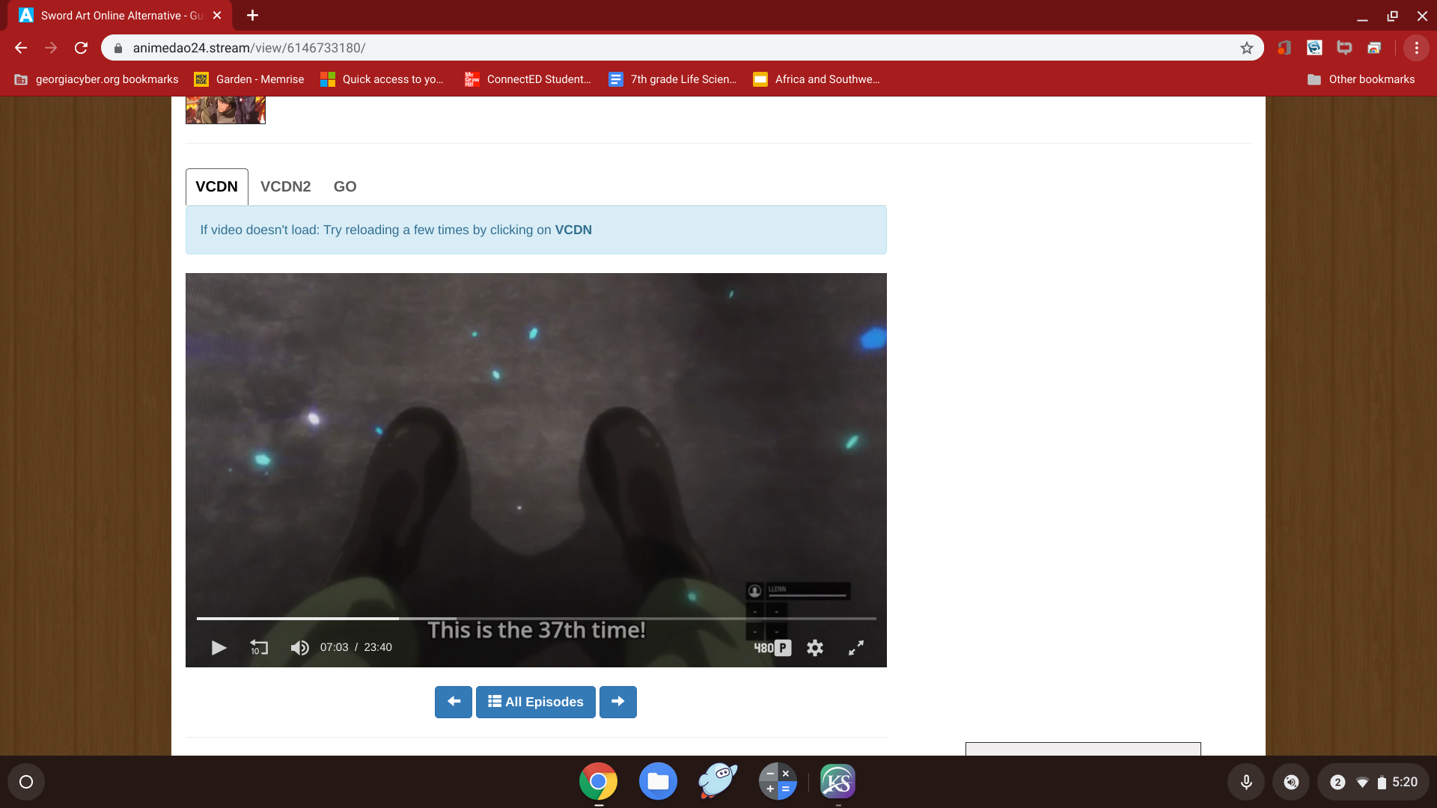This screenshot has width=1437, height=808.
Task: Mute the video volume
Action: (299, 648)
